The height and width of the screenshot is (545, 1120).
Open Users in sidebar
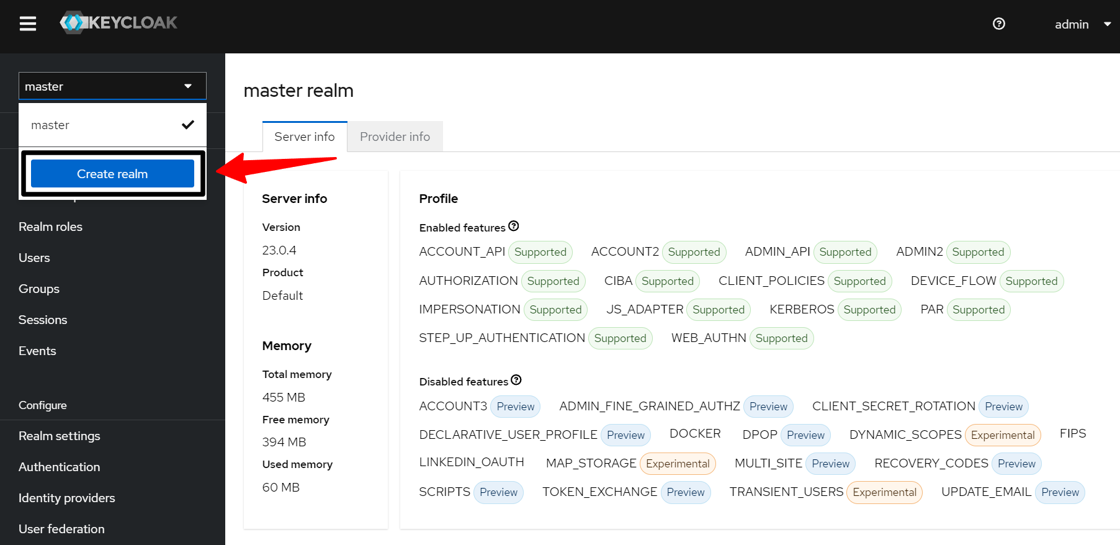click(x=34, y=258)
